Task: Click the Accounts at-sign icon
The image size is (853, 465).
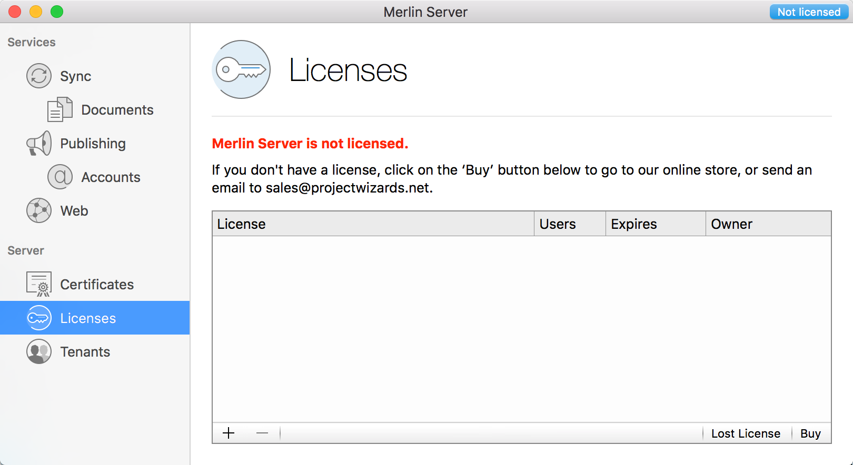Action: click(60, 177)
